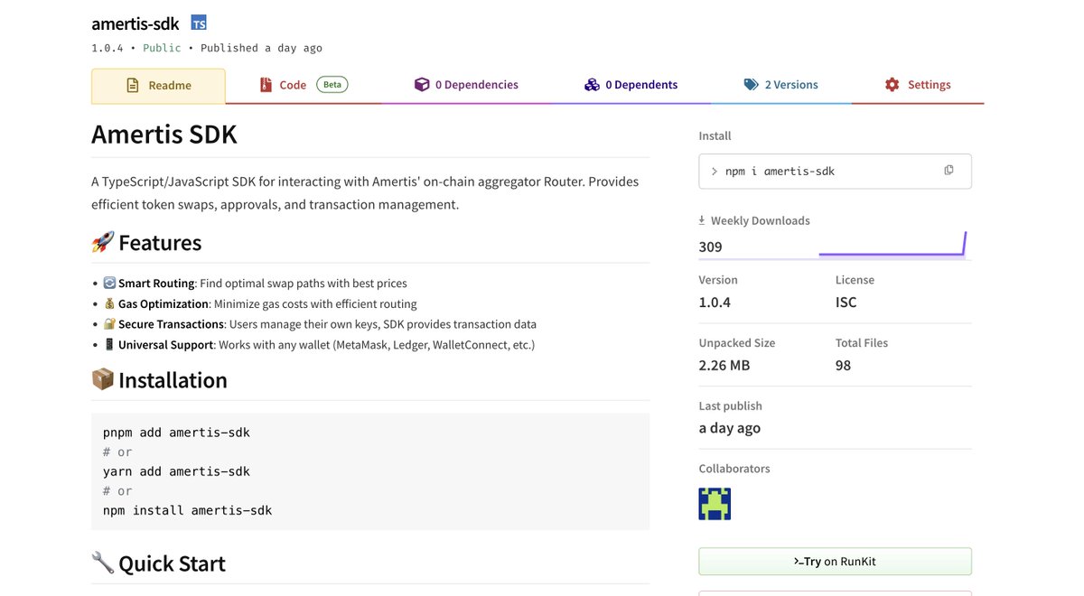1084x596 pixels.
Task: View the 2 Versions tab
Action: click(x=780, y=85)
